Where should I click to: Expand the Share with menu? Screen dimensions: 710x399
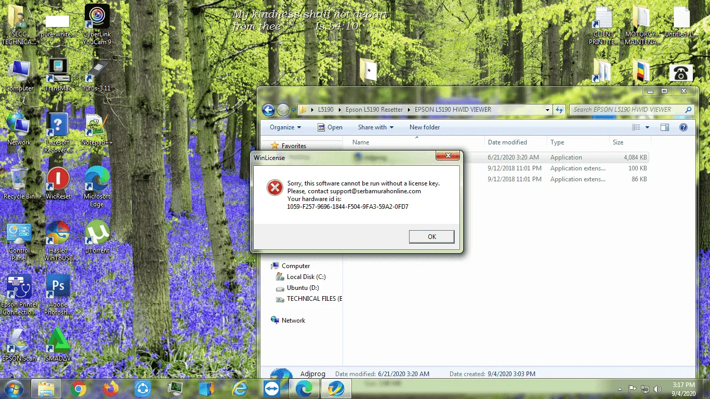pos(375,127)
